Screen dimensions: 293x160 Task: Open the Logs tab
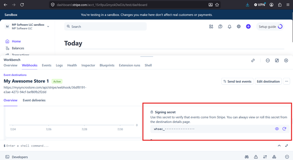pyautogui.click(x=59, y=65)
